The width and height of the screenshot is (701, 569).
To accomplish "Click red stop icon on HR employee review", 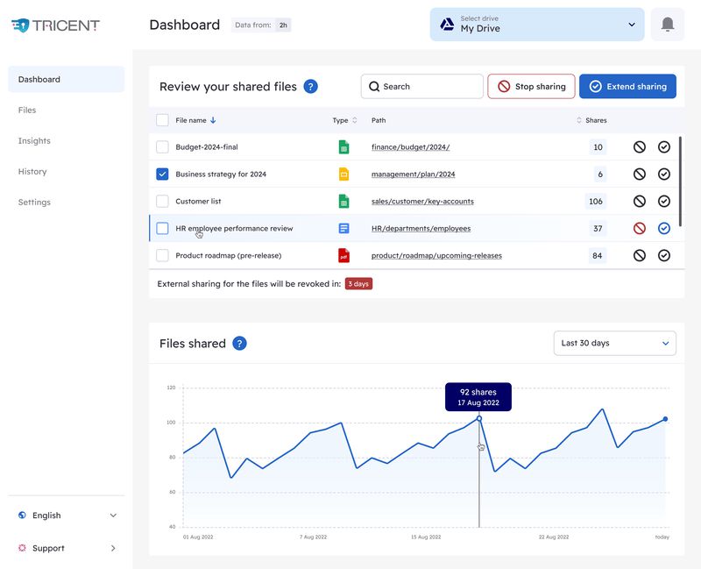I will (640, 229).
